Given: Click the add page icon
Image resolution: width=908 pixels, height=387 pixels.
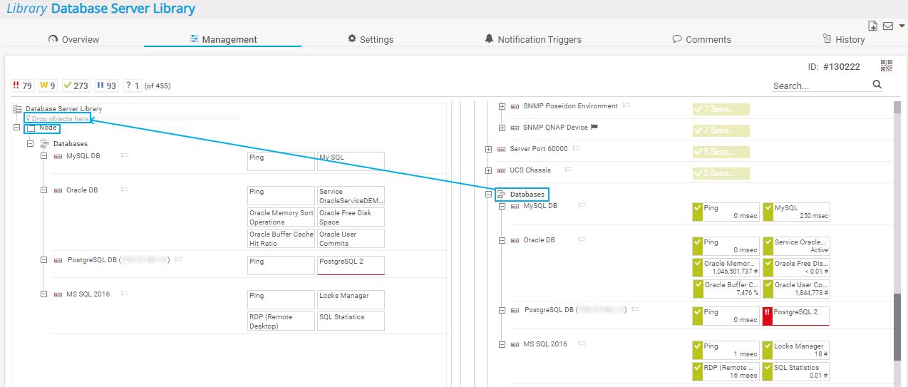Looking at the screenshot, I should pyautogui.click(x=872, y=26).
